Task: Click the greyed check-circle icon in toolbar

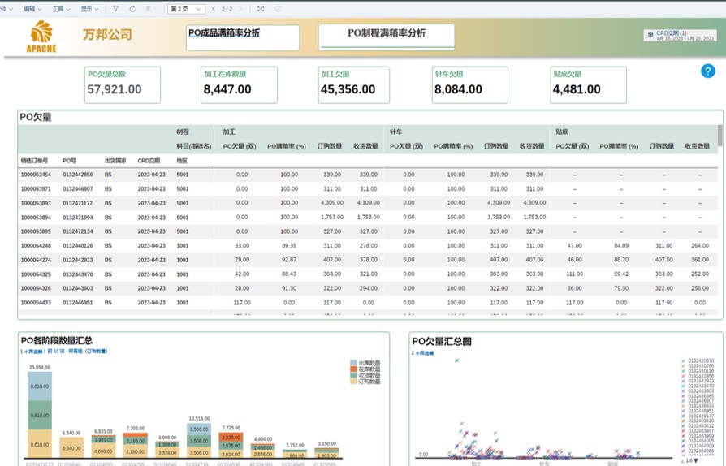Action: (278, 9)
